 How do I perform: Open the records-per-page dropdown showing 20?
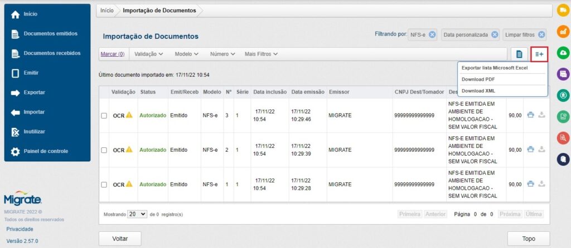tap(137, 214)
